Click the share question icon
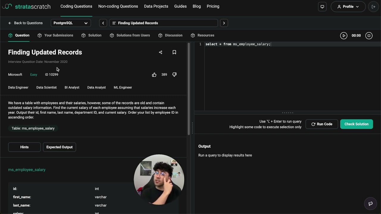This screenshot has width=381, height=214. point(160,52)
